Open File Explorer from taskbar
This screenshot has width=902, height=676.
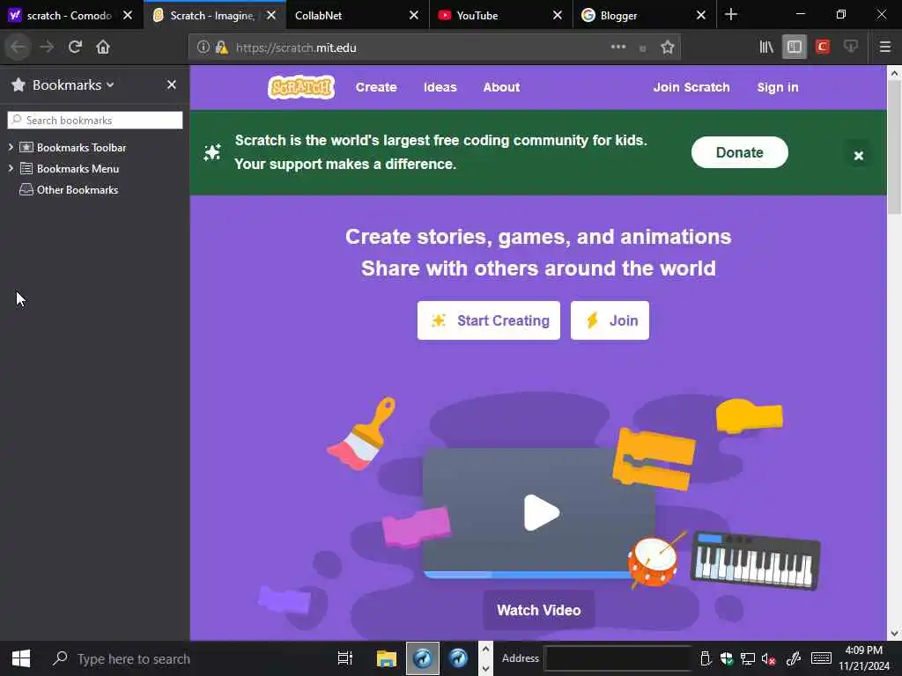point(387,658)
